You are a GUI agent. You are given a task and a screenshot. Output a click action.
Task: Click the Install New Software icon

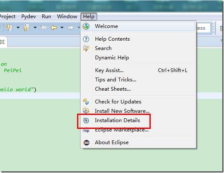point(86,111)
